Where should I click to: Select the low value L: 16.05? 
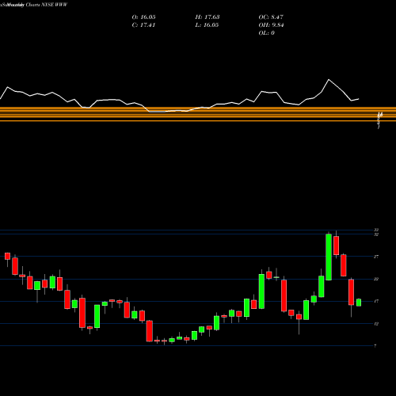[207, 25]
